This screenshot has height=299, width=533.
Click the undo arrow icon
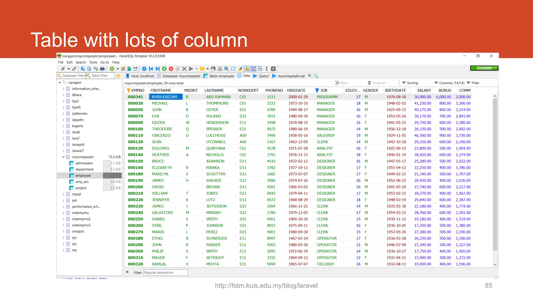(x=96, y=69)
